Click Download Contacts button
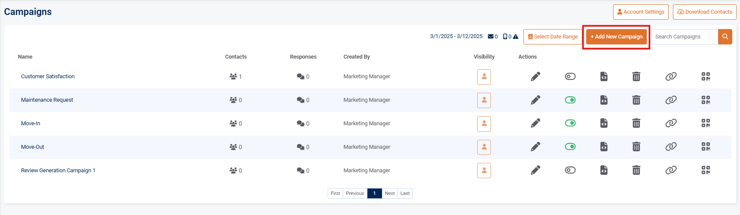Screen dimensions: 740x215 pos(705,12)
